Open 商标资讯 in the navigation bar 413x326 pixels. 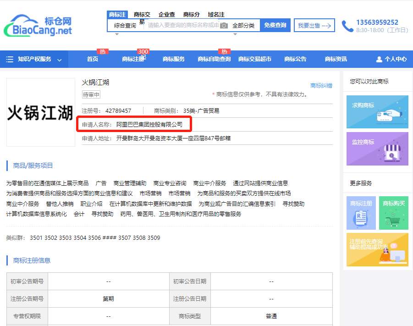point(336,59)
